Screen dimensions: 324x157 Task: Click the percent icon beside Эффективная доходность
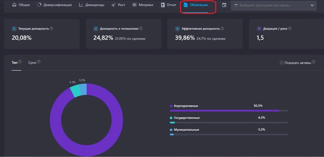pos(177,29)
